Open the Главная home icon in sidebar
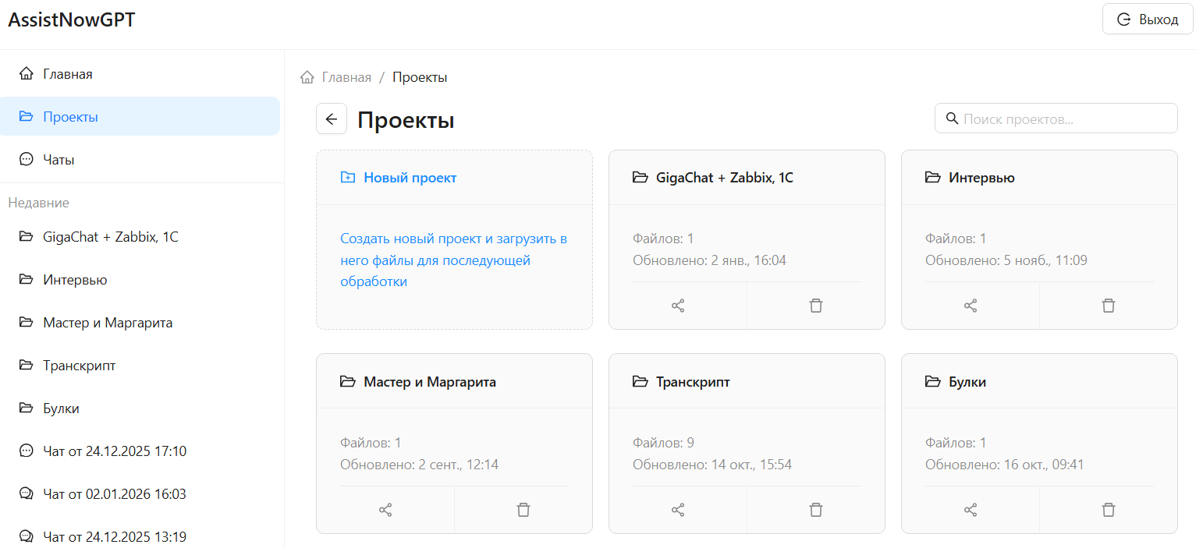 pyautogui.click(x=27, y=73)
